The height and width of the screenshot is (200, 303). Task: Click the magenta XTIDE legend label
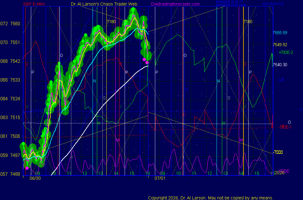284,171
